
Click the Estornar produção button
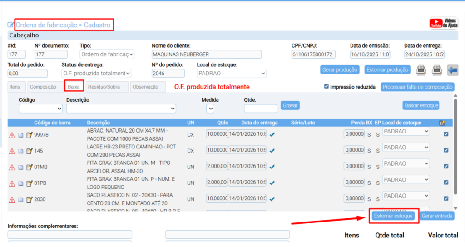[x=387, y=69]
